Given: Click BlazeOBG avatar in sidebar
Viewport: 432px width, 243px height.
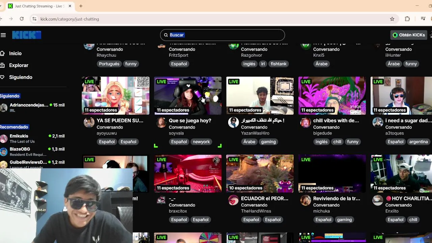Looking at the screenshot, I should pyautogui.click(x=4, y=152).
